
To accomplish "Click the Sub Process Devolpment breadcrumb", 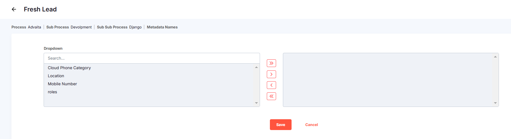I will pos(69,27).
